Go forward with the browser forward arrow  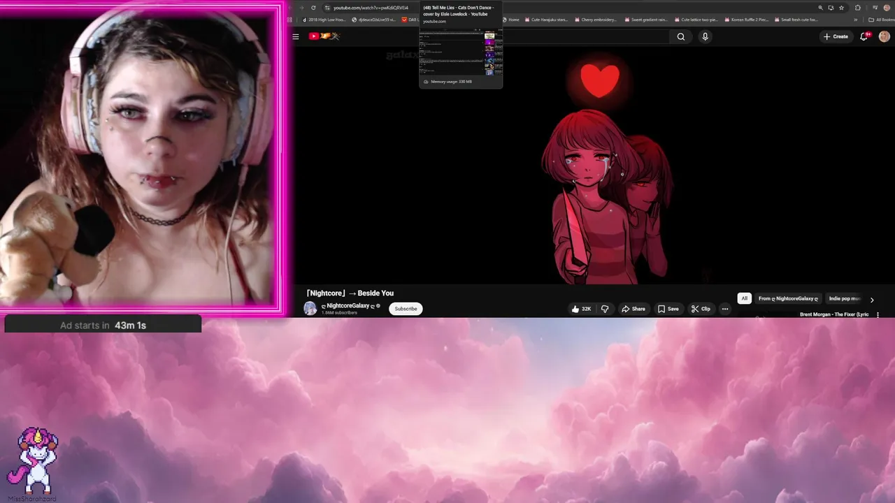pyautogui.click(x=301, y=8)
